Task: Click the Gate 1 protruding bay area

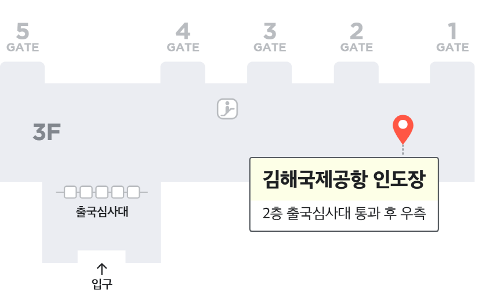Action: 452,72
